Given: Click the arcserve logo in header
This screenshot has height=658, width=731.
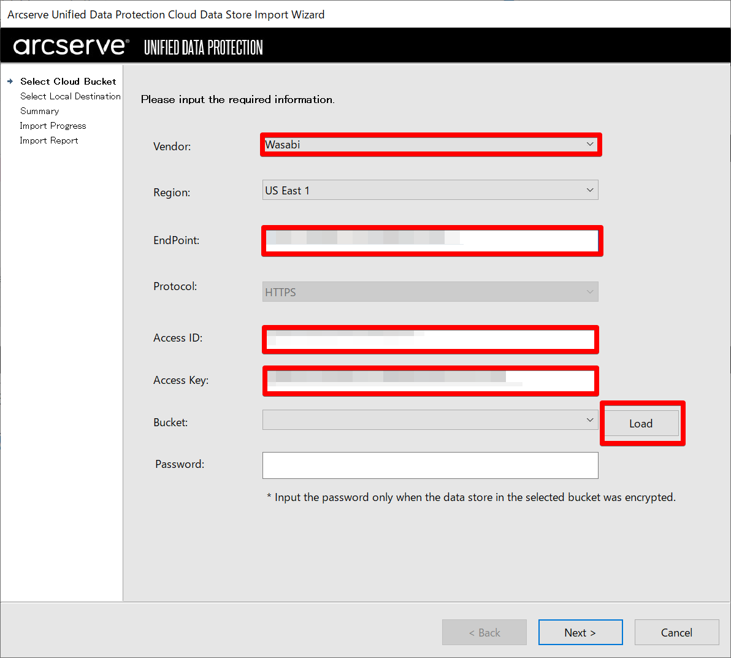Looking at the screenshot, I should [71, 46].
